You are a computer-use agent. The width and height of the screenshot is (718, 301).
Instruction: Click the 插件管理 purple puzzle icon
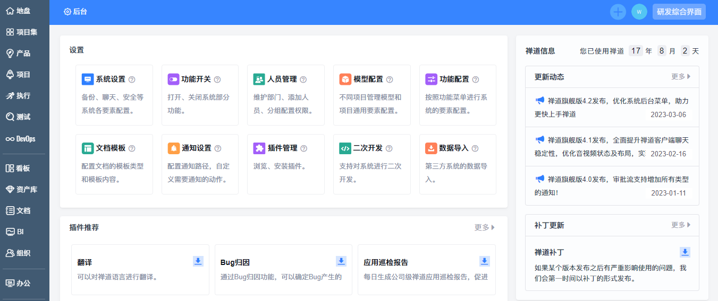259,148
